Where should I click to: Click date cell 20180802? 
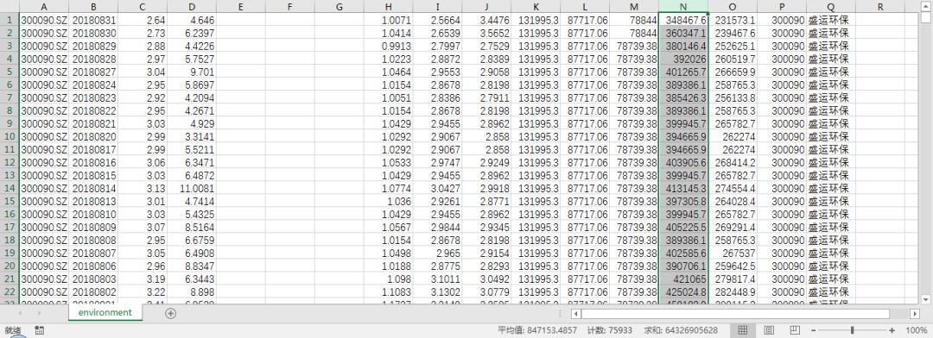[x=93, y=291]
